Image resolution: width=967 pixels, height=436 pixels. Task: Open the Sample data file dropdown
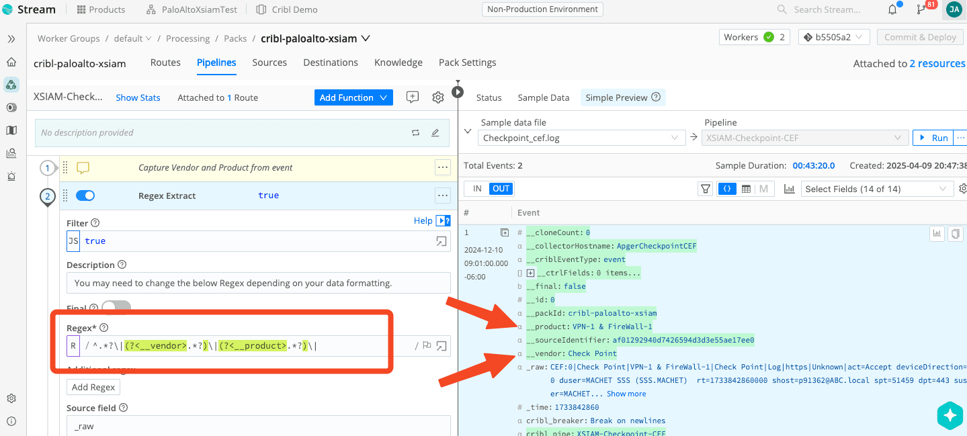[581, 138]
